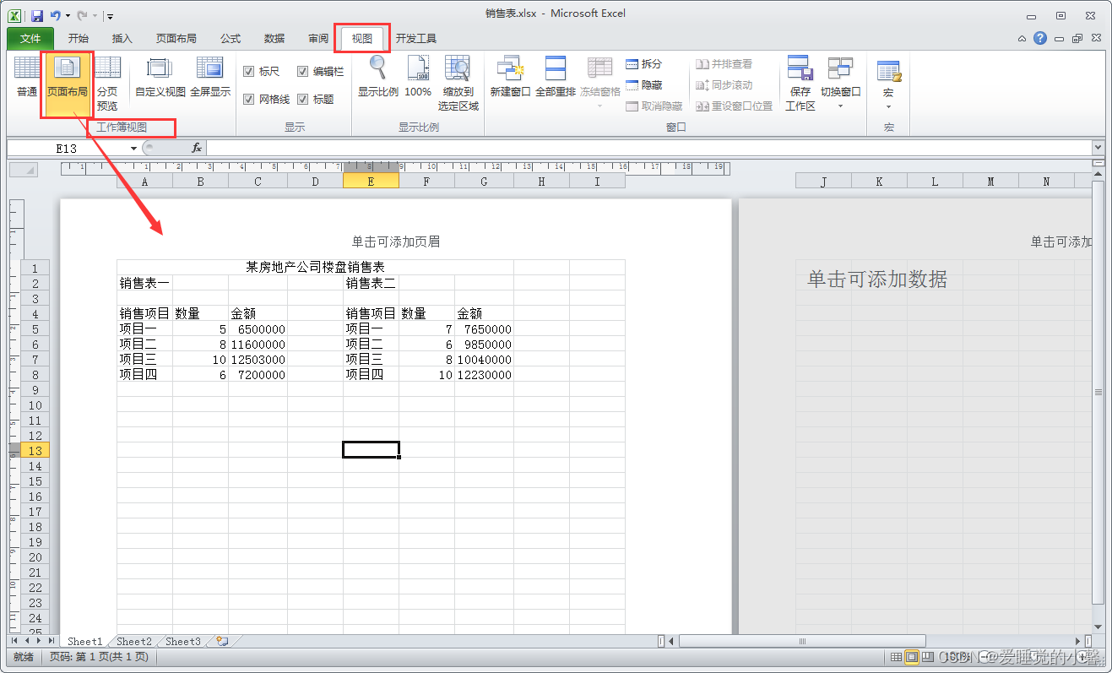
Task: Open the Review (审阅) tab
Action: (x=318, y=38)
